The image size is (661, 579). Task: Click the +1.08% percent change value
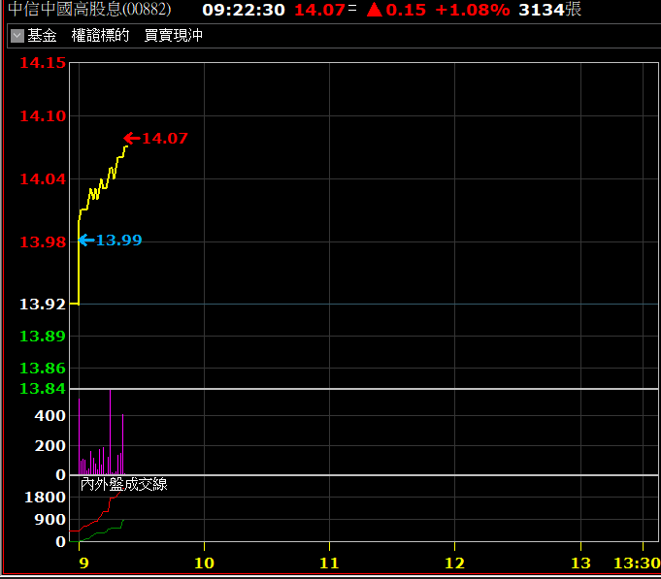[x=472, y=11]
